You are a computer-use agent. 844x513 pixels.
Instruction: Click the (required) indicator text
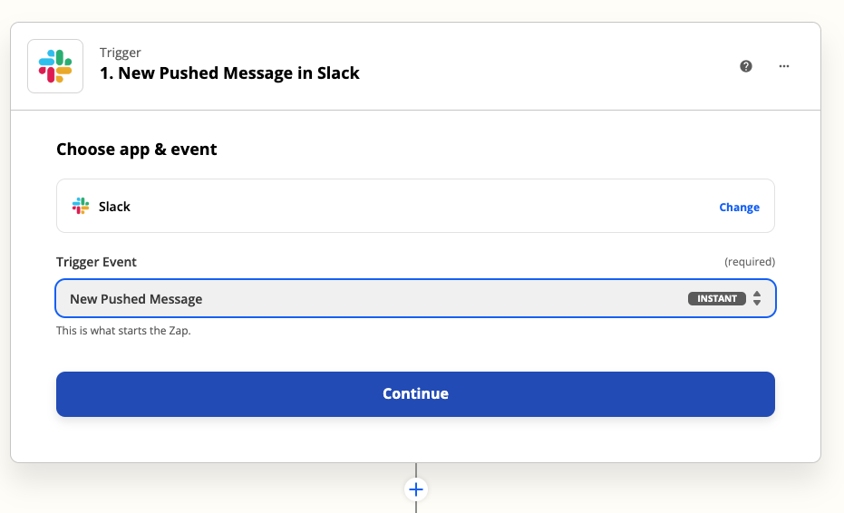[x=749, y=262]
